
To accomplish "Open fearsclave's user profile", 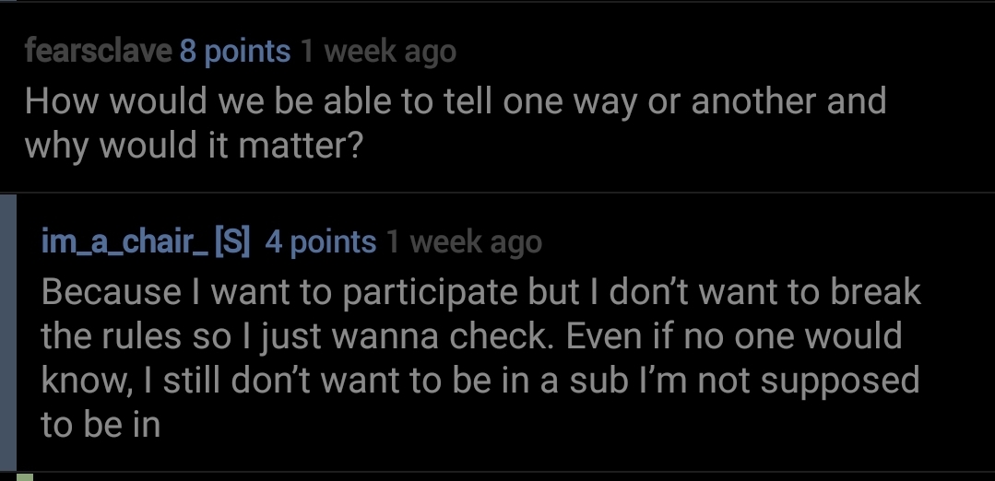I will pyautogui.click(x=98, y=52).
